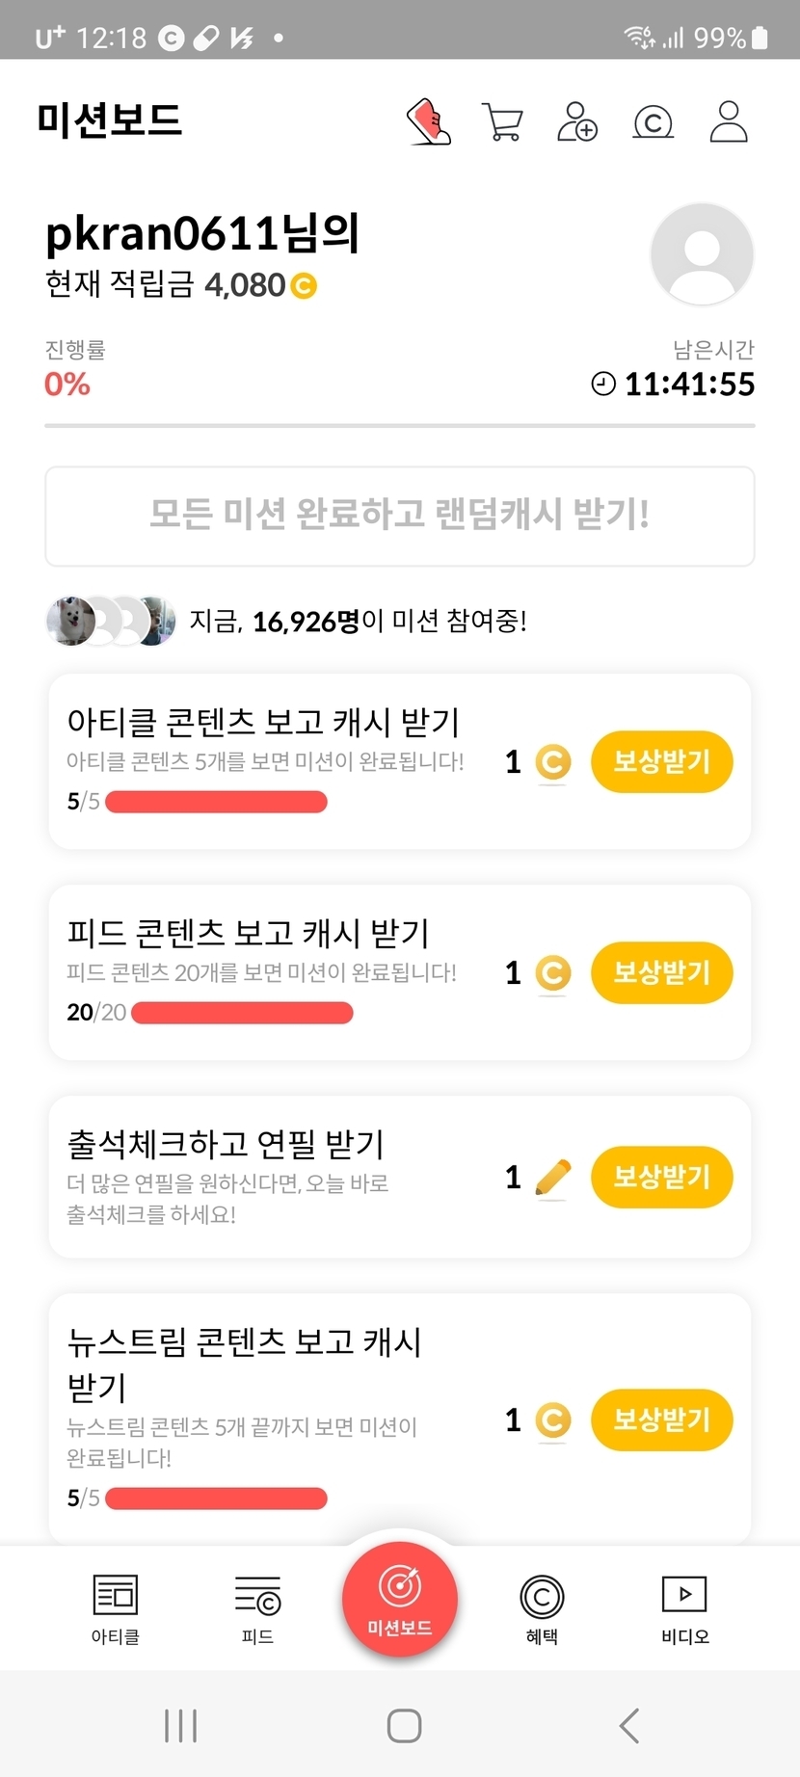Open the cash coin icon in header
The height and width of the screenshot is (1777, 800).
pyautogui.click(x=653, y=122)
